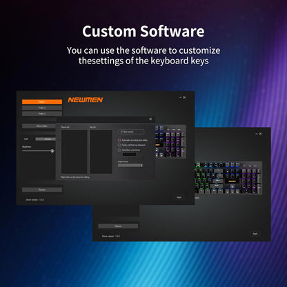Click Apply in the front window
The width and height of the screenshot is (287, 287).
pyautogui.click(x=179, y=197)
